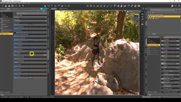Click the X Translate red slider icon
This screenshot has width=181, height=102.
click(x=162, y=41)
